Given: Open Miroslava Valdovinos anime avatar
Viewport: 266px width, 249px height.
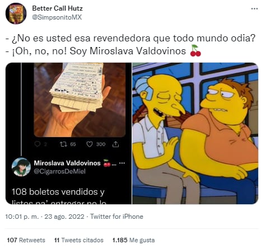Looking at the screenshot, I should 21,167.
